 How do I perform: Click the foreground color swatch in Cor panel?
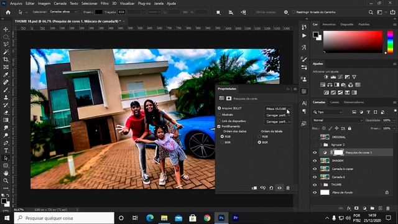[x=315, y=35]
